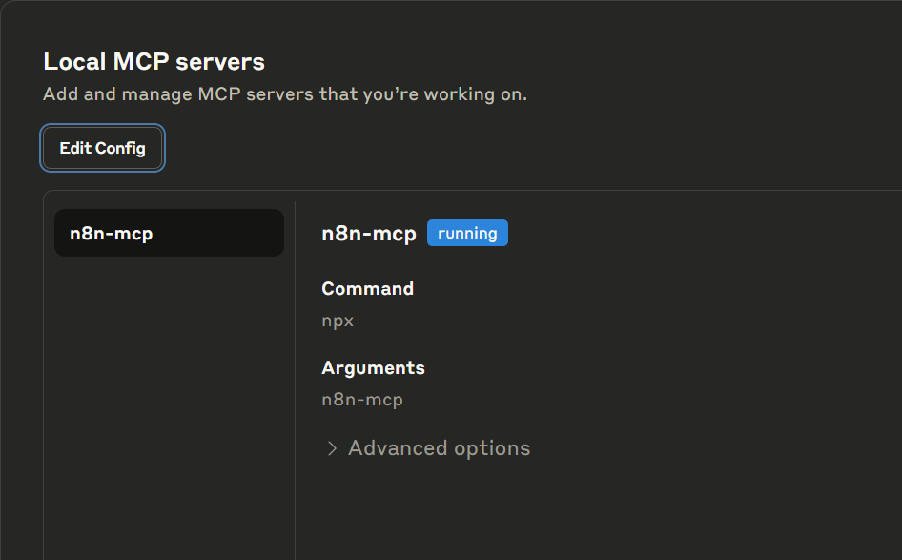Expand the Advanced options chevron
The image size is (902, 560).
click(332, 448)
